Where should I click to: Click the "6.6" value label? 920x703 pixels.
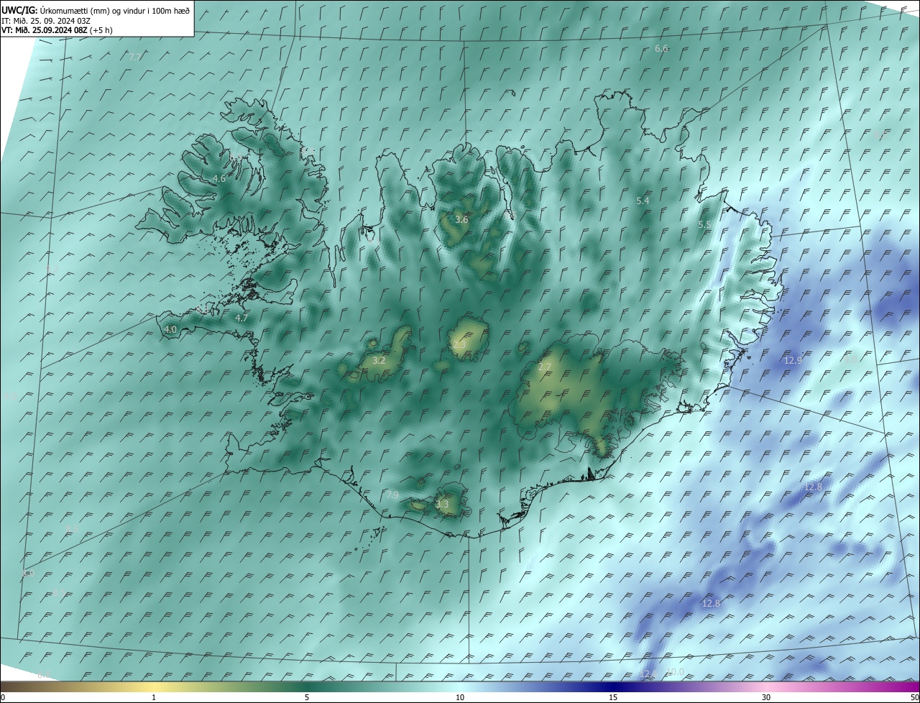[x=661, y=48]
